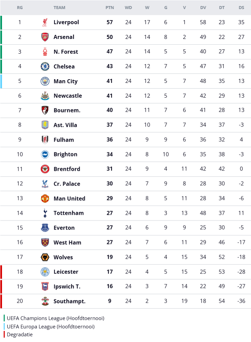Click the Tottenham cockerel logo
The image size is (251, 342).
tap(45, 213)
